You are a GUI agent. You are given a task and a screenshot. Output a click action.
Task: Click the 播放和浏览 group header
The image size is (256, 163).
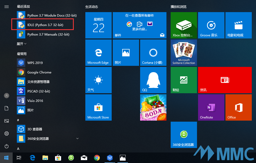(x=179, y=7)
